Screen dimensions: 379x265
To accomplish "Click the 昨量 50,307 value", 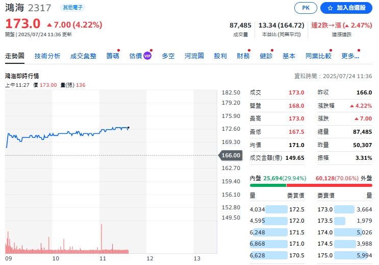I will pyautogui.click(x=362, y=145).
